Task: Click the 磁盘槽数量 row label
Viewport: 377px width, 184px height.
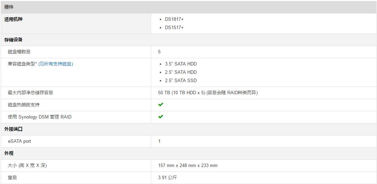Action: click(x=19, y=52)
